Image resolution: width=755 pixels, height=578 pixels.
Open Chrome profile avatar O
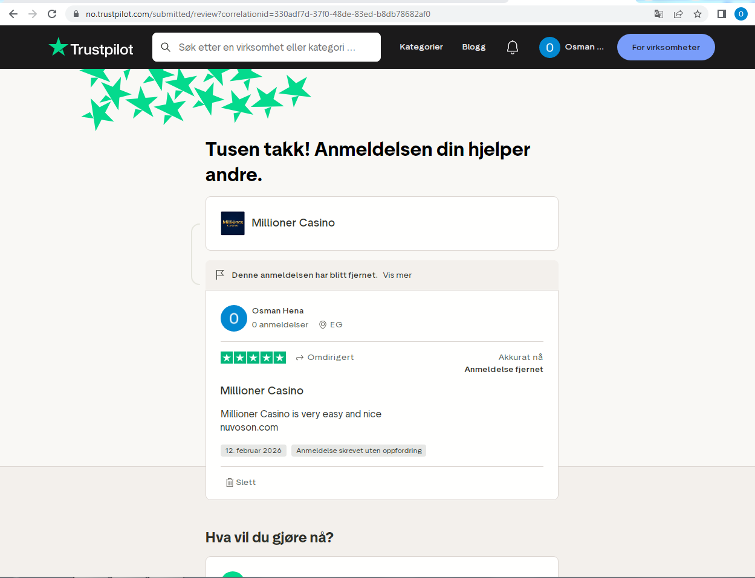coord(741,14)
